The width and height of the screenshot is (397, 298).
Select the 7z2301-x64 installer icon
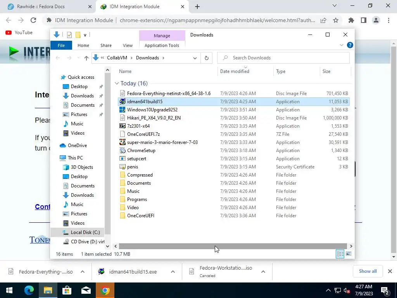122,126
